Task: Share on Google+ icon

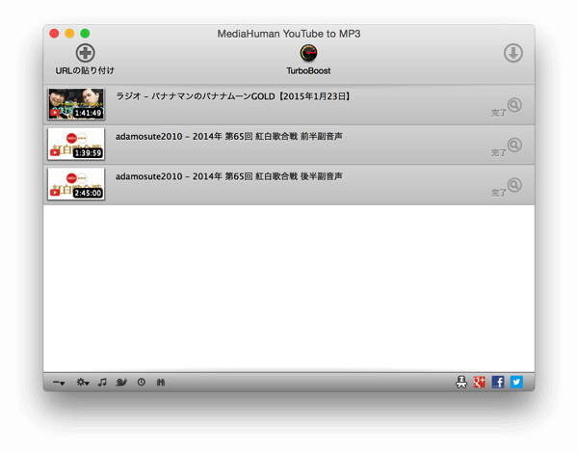Action: pyautogui.click(x=479, y=383)
